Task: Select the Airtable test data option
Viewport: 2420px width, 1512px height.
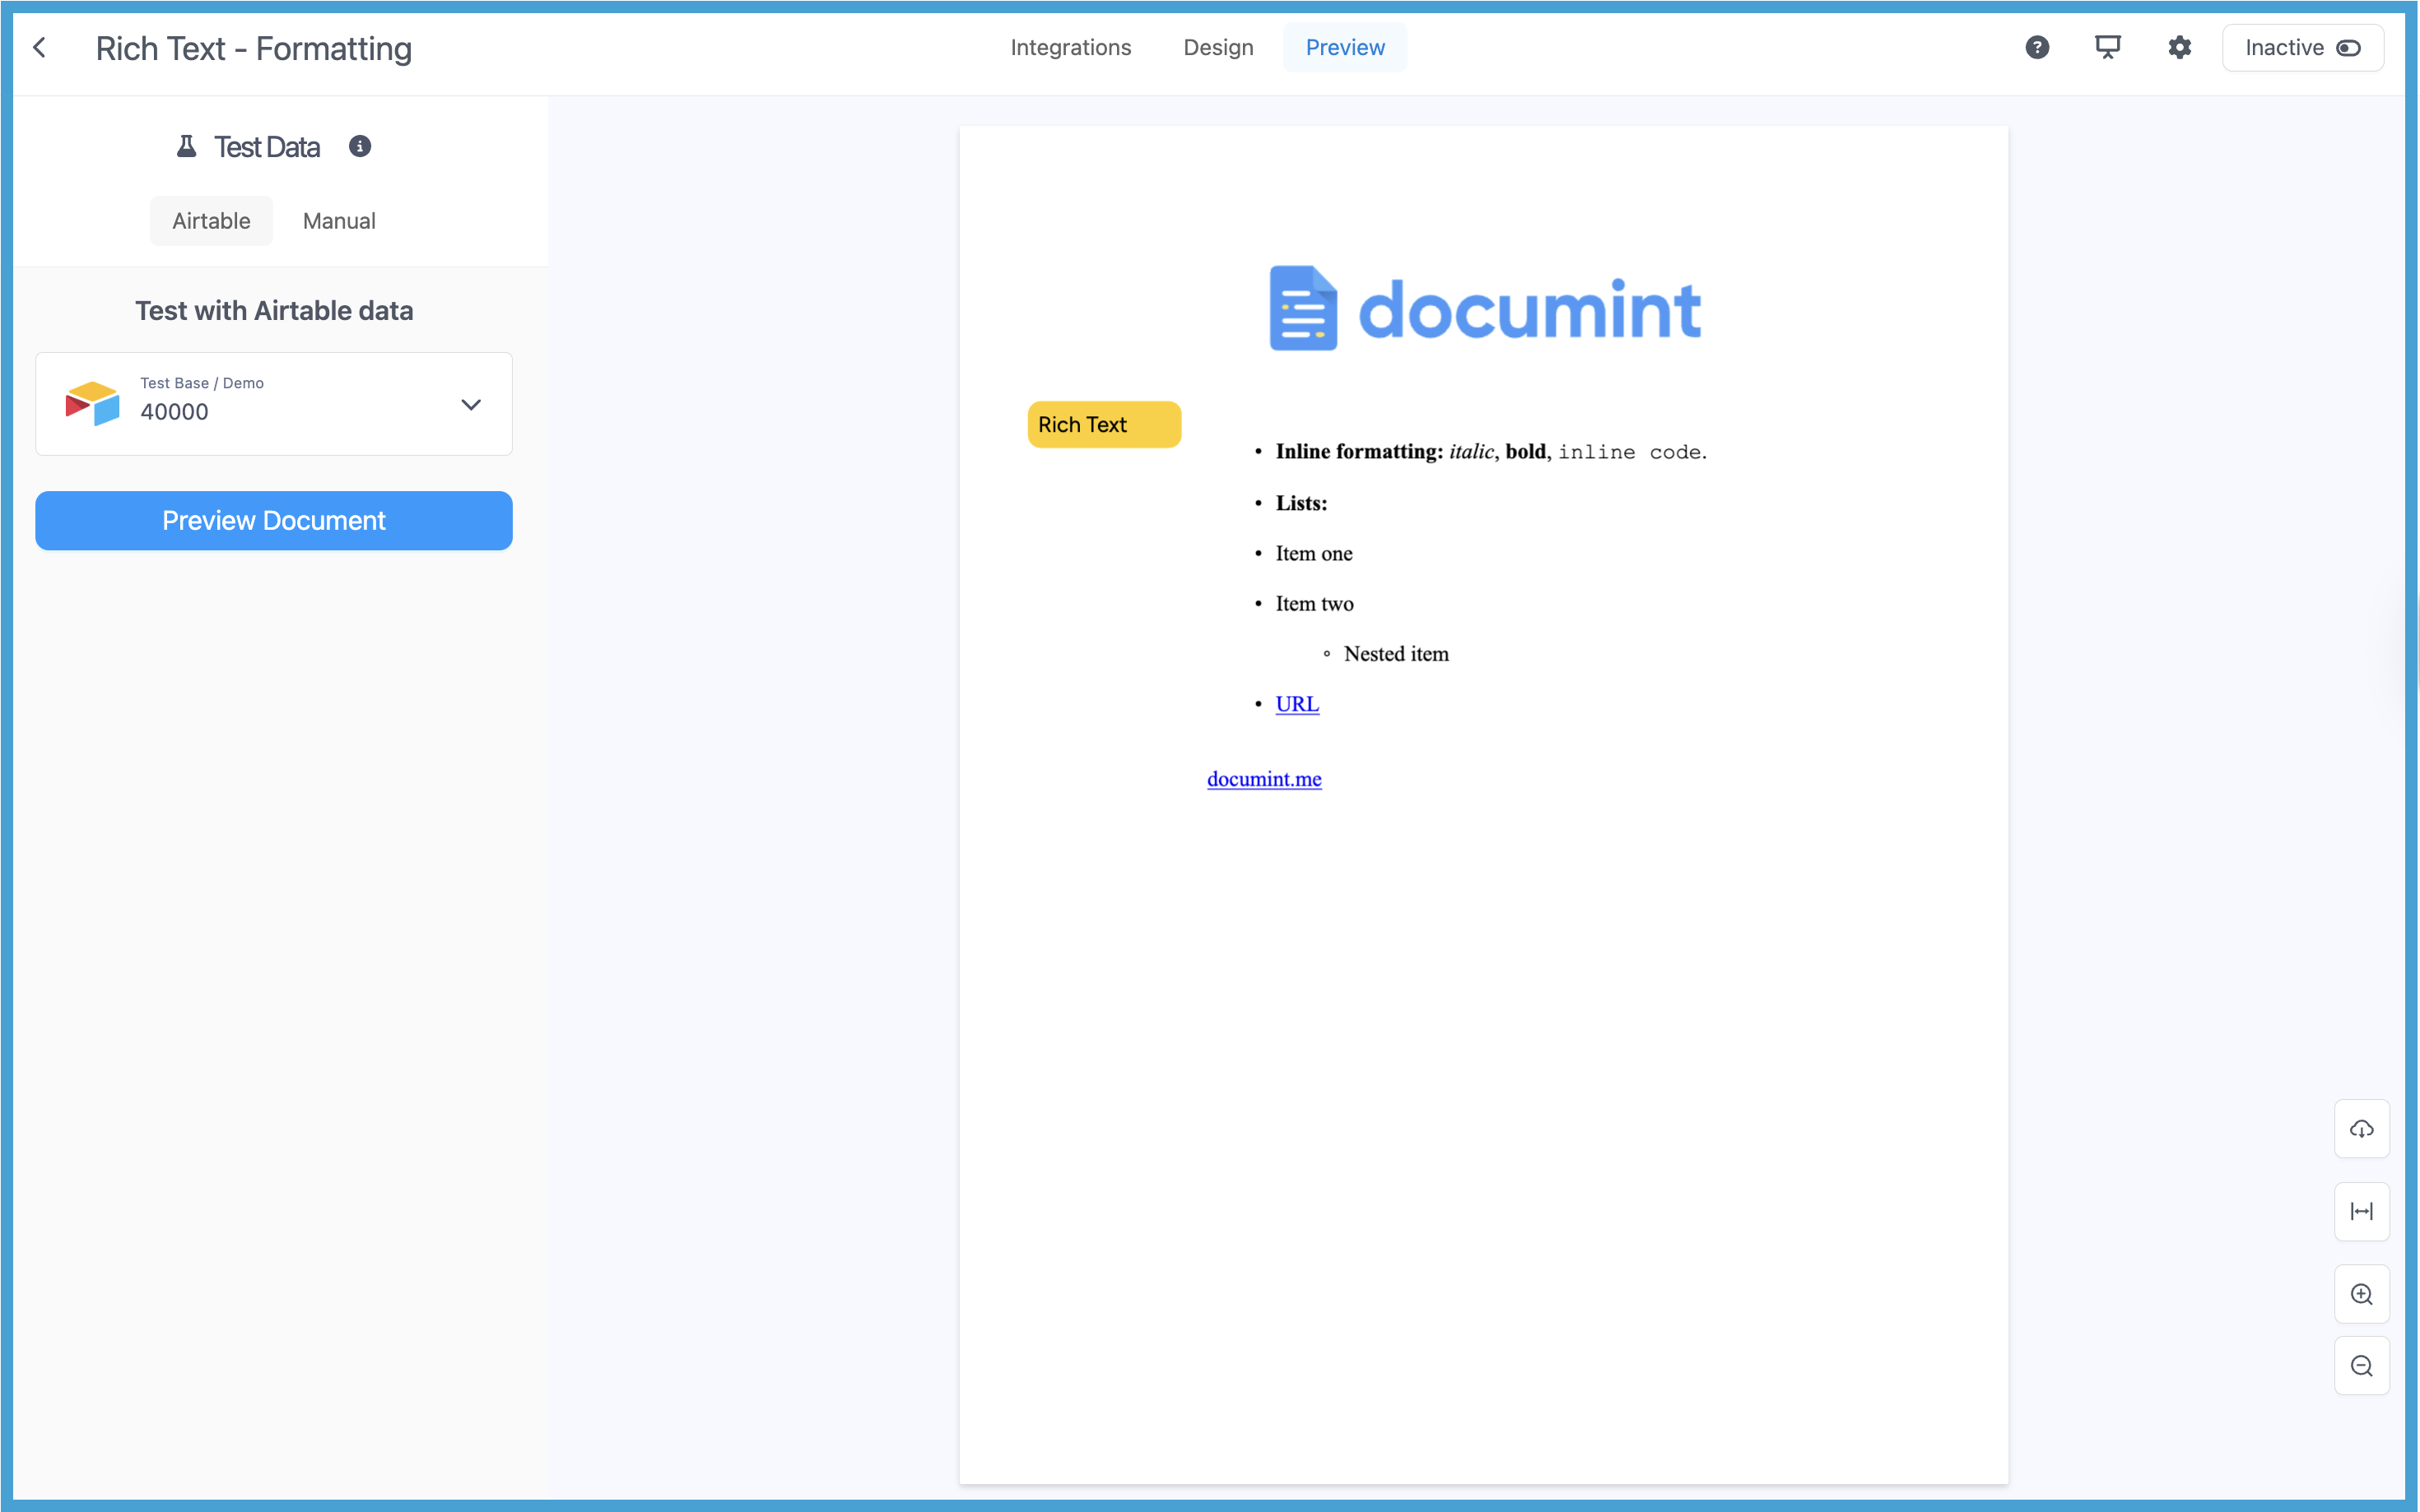Action: [x=211, y=221]
